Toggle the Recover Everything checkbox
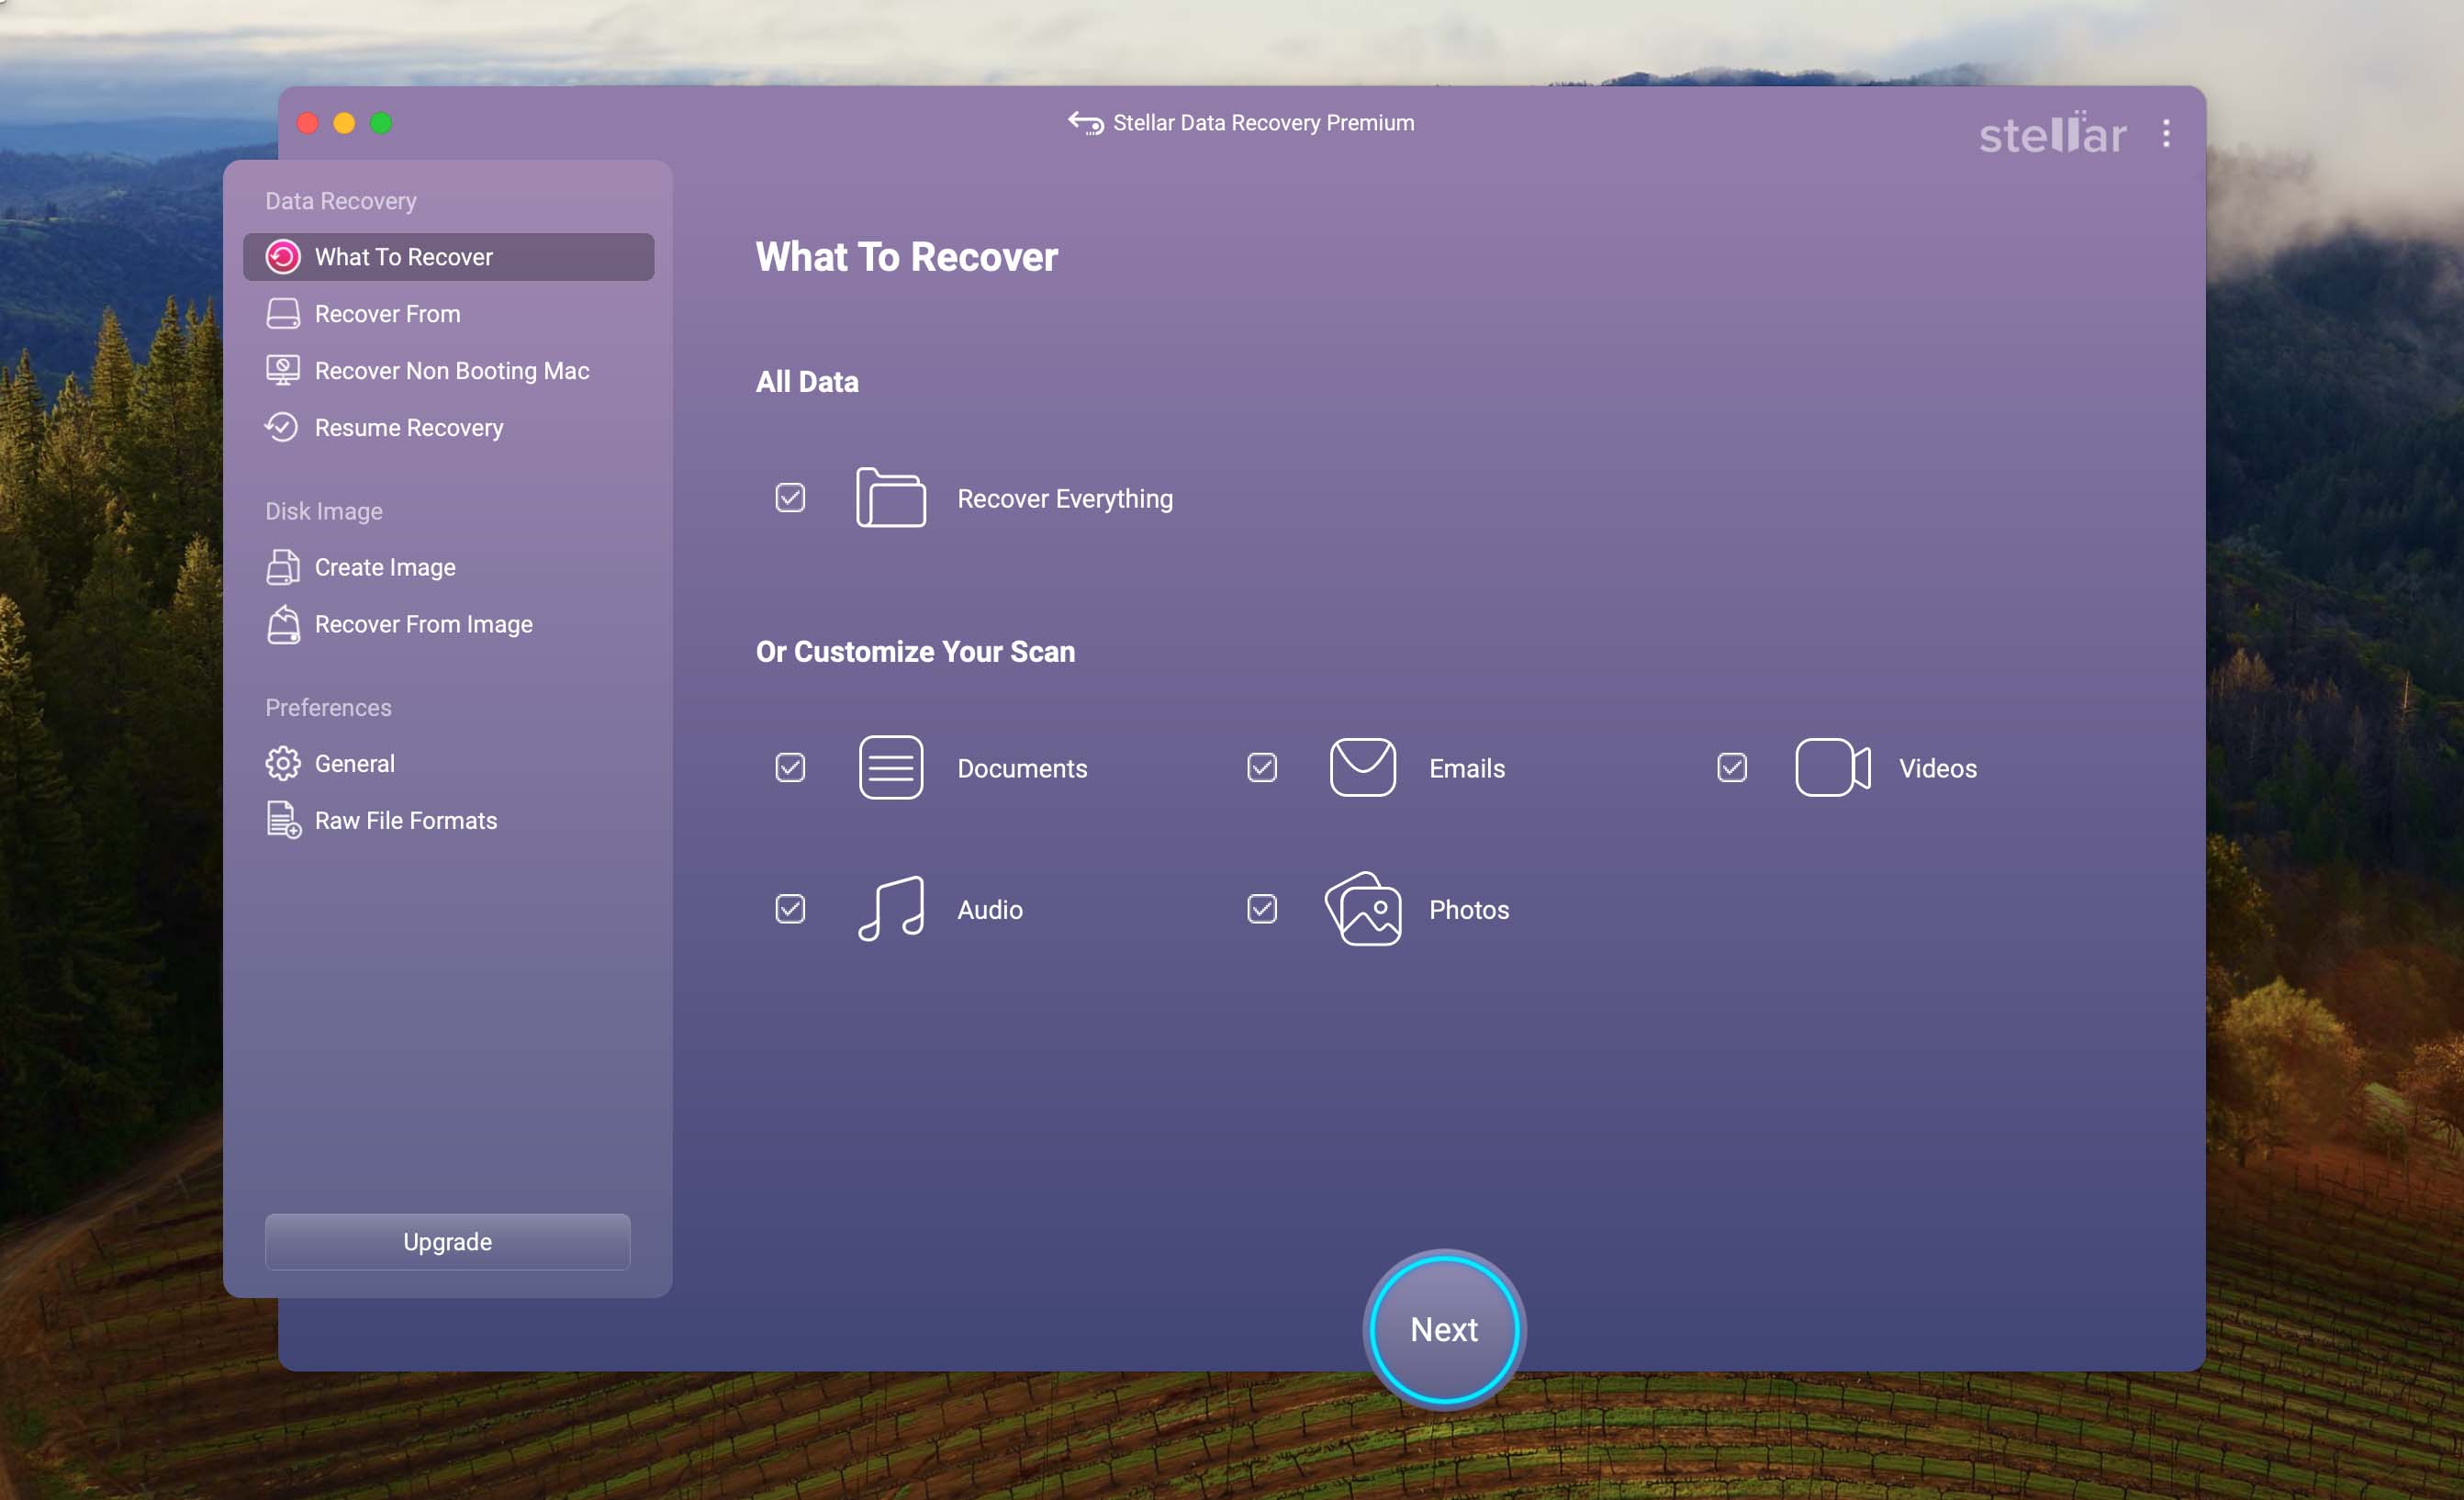Image resolution: width=2464 pixels, height=1500 pixels. (789, 497)
